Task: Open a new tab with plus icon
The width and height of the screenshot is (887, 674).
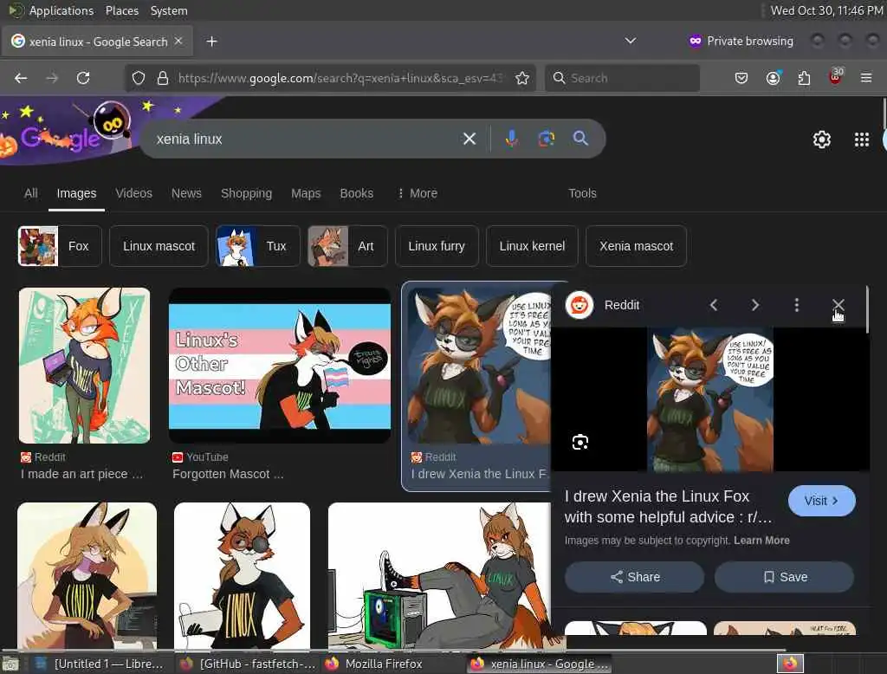Action: (x=211, y=42)
